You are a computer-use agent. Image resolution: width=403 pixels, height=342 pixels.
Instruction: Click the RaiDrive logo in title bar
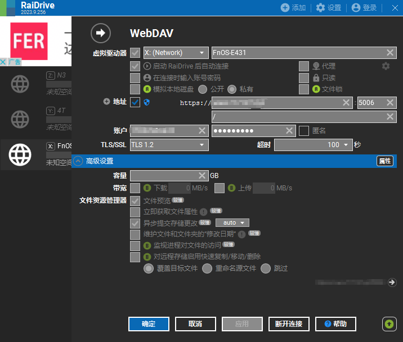8,8
